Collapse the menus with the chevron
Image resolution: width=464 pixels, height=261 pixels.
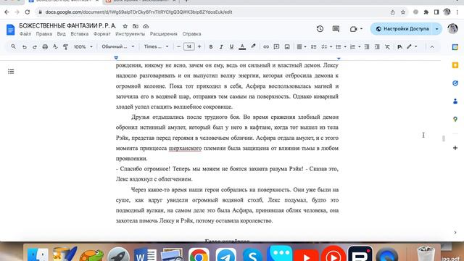tap(432, 46)
